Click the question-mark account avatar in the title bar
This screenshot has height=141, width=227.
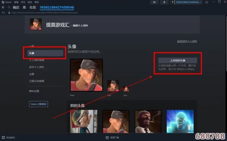[173, 2]
